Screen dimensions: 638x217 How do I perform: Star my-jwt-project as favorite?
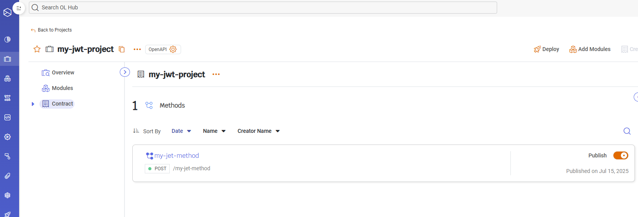pos(37,49)
